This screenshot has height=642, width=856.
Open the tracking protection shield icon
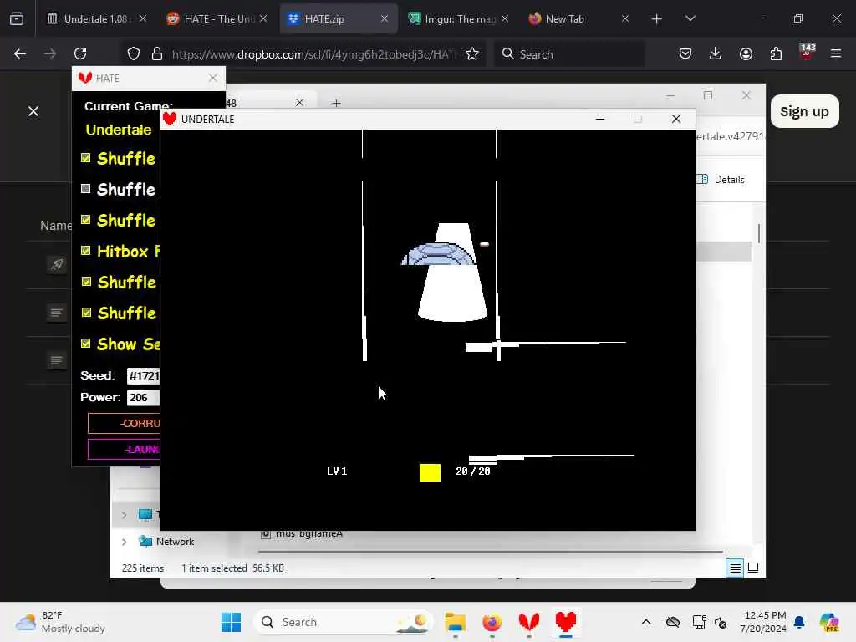click(x=134, y=53)
